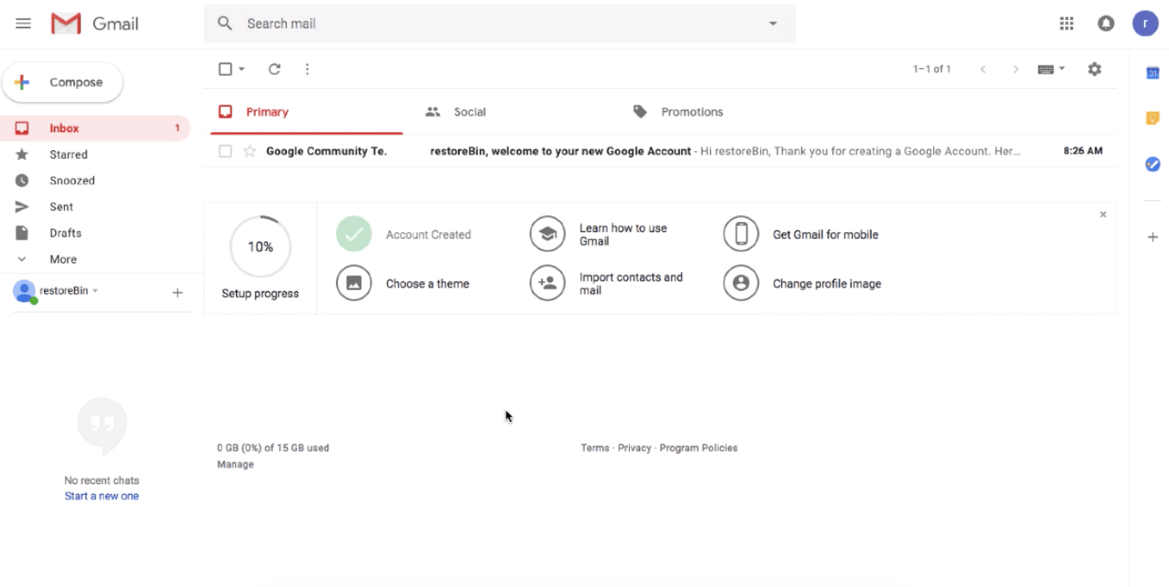Dismiss the setup progress panel

point(1102,214)
